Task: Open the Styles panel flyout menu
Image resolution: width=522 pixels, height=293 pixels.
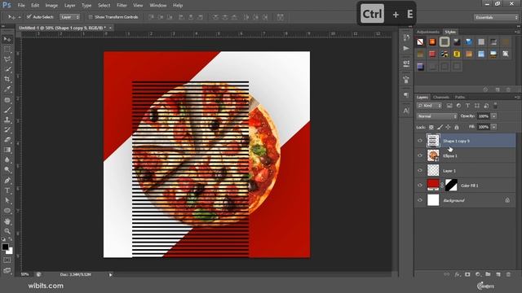Action: point(518,32)
